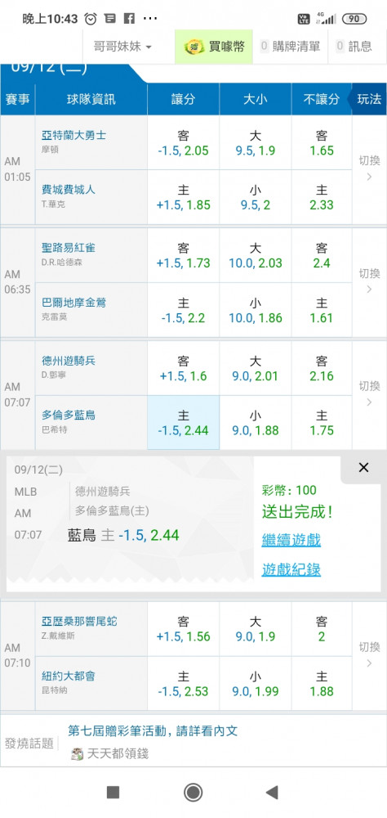Choose 小 9.0, 1.99 option
The image size is (387, 818).
pyautogui.click(x=256, y=683)
